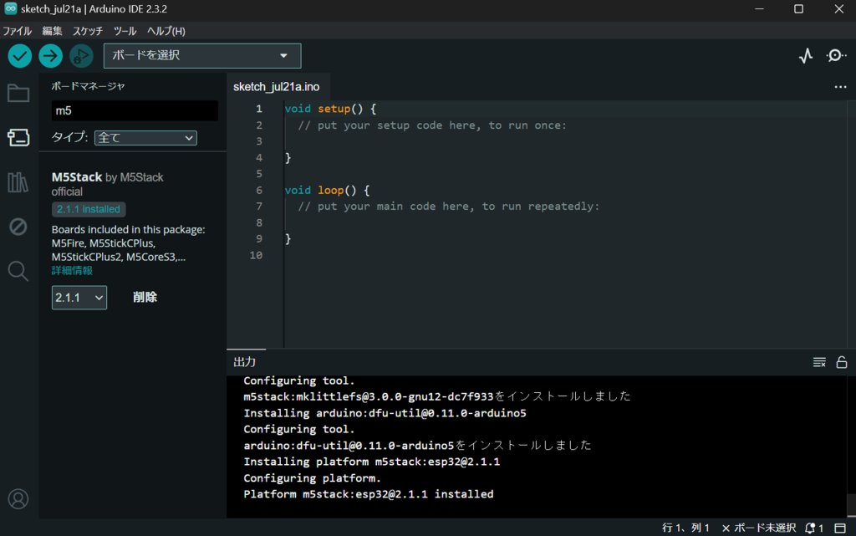The width and height of the screenshot is (856, 536).
Task: Open the notifications bell in status bar
Action: click(814, 528)
